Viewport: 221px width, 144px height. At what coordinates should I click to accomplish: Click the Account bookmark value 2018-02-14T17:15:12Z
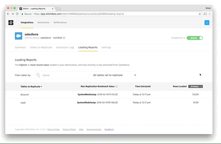(107, 95)
